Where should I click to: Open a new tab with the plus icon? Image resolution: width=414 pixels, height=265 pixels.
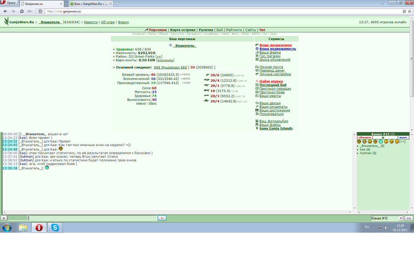pyautogui.click(x=117, y=4)
